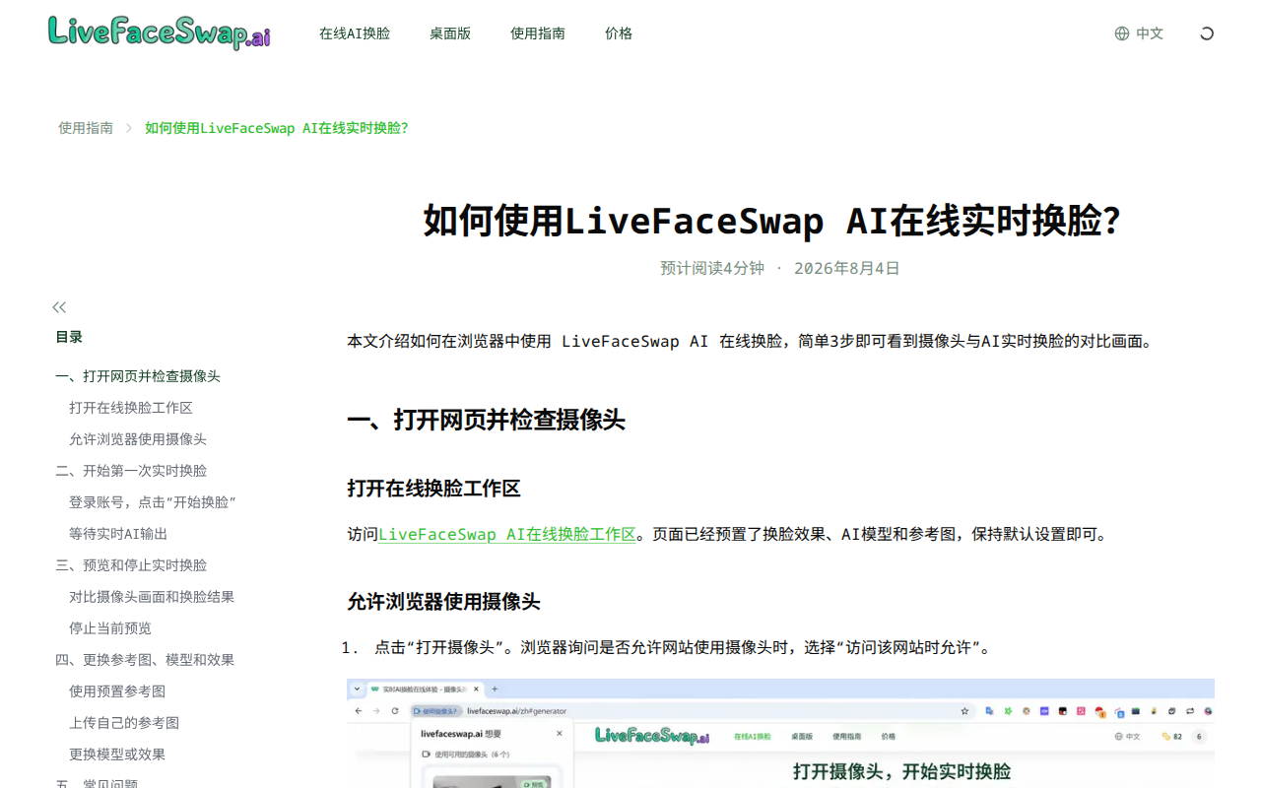Screen dimensions: 1261x788
Task: Collapse the table of contents sidebar
Action: (x=59, y=307)
